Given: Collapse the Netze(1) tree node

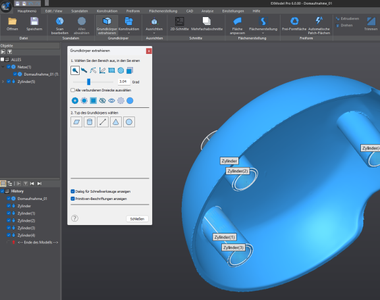Looking at the screenshot, I should [x=3, y=66].
